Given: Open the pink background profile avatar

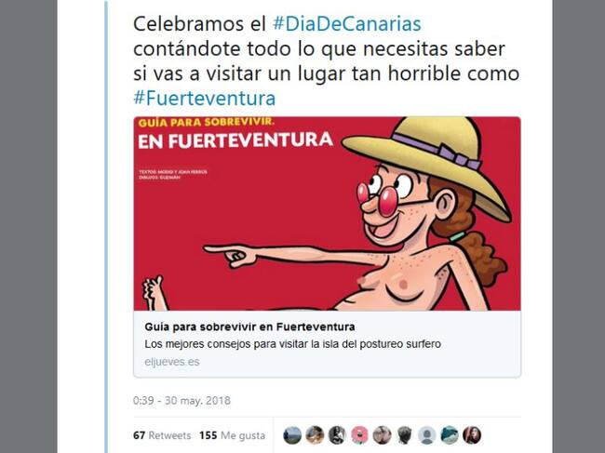Looking at the screenshot, I should click(x=359, y=435).
